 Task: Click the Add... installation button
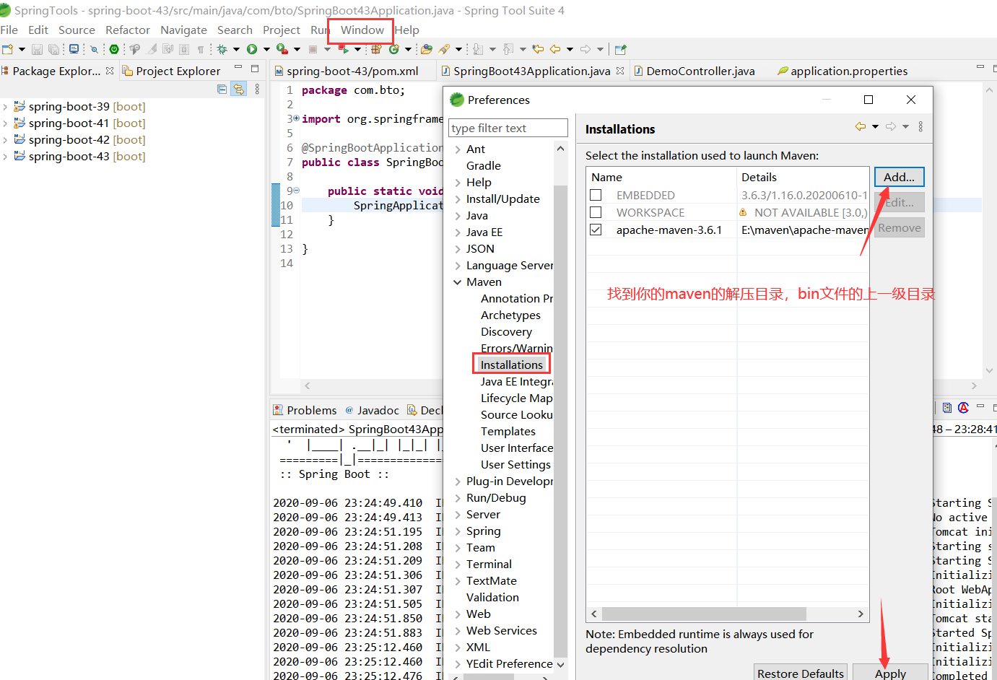tap(899, 177)
